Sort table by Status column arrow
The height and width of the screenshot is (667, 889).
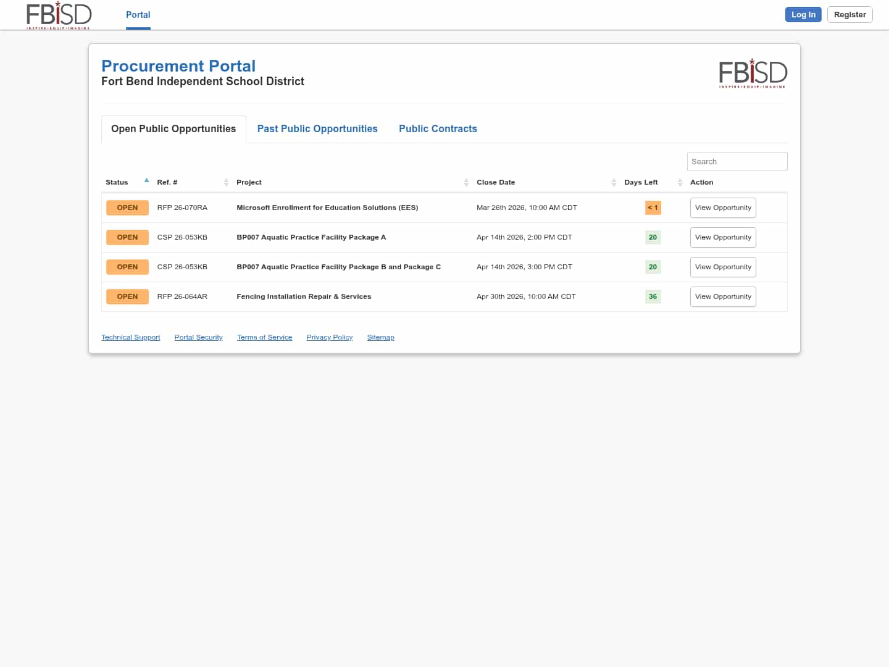[146, 181]
